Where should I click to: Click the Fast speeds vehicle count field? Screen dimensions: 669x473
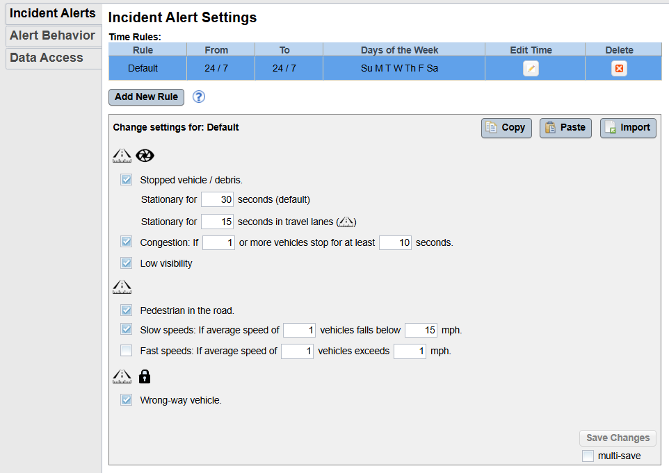point(298,351)
